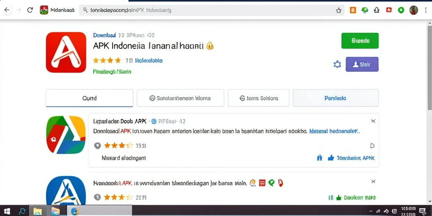Open the Edge icon on the taskbar

(22, 211)
